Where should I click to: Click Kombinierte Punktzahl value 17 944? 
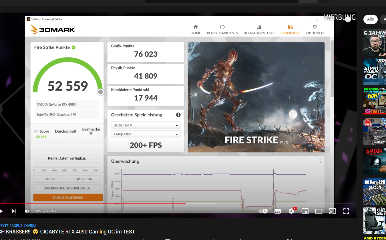(x=146, y=98)
